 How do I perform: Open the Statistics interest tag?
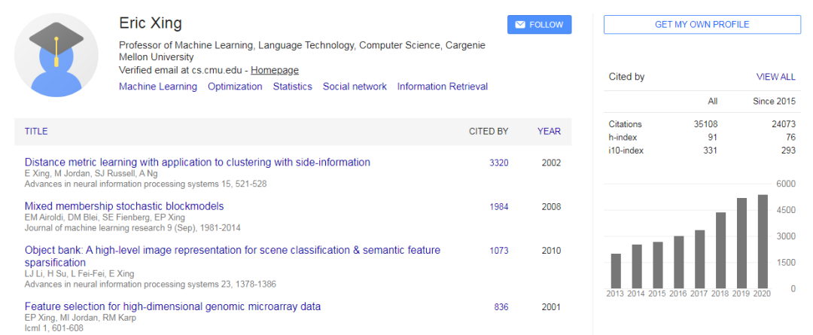(293, 87)
